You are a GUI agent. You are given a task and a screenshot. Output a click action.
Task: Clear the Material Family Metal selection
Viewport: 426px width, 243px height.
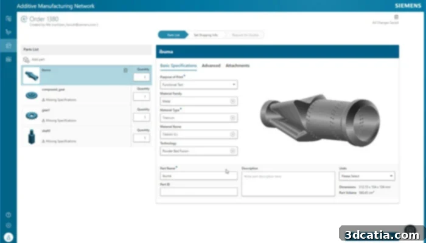pos(232,101)
